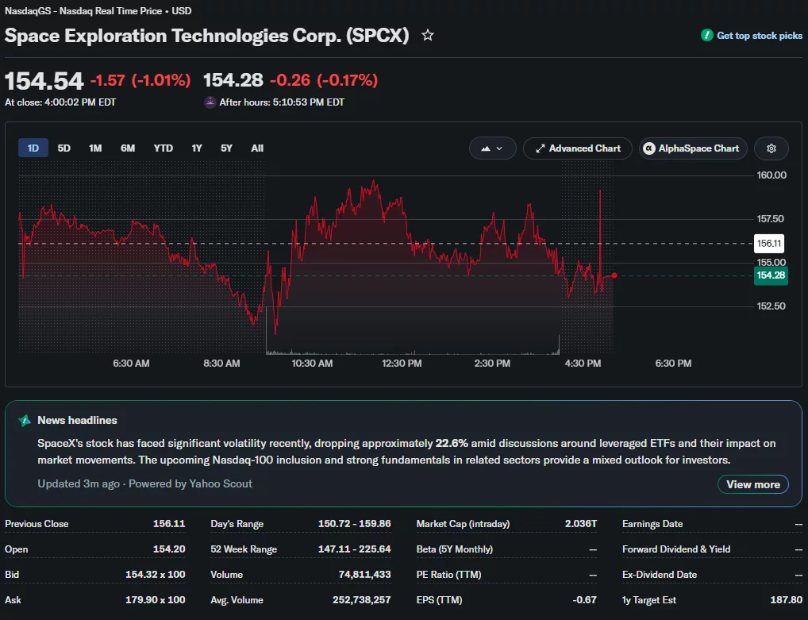The height and width of the screenshot is (620, 808).
Task: Click the Previous Close label
Action: 37,524
